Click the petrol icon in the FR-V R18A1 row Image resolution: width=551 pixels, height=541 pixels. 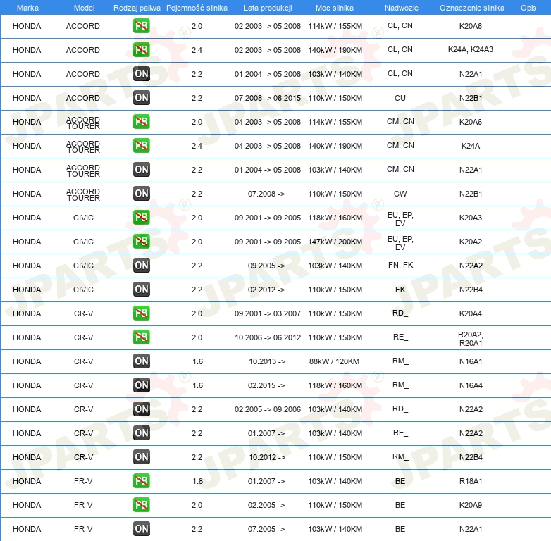point(141,480)
